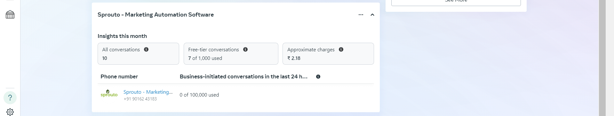This screenshot has width=614, height=116.
Task: Select the Approximate charges insight card
Action: point(328,54)
